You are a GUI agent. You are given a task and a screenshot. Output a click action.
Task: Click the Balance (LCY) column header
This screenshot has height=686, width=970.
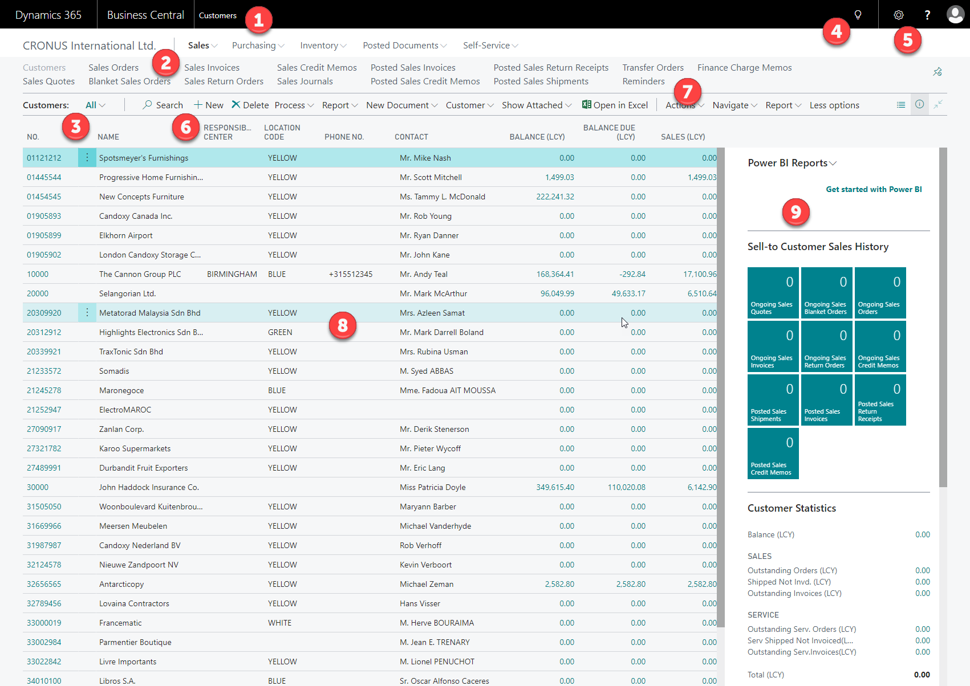(537, 137)
